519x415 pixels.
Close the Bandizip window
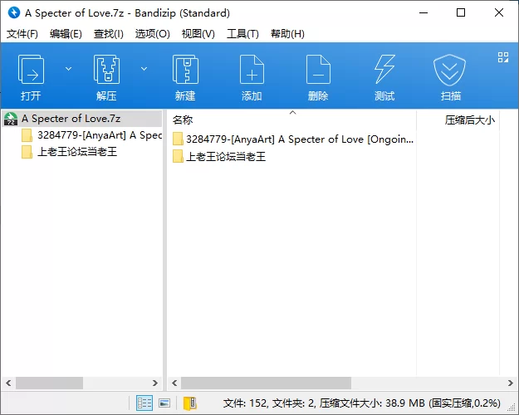499,13
